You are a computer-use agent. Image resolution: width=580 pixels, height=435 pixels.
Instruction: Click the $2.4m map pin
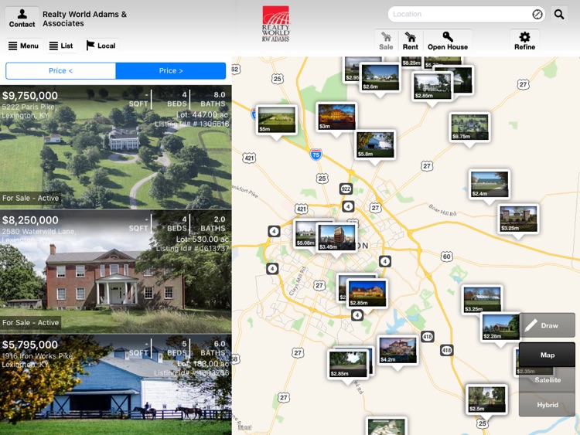pos(490,185)
